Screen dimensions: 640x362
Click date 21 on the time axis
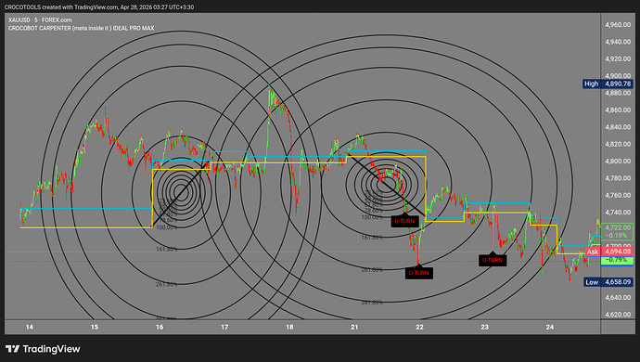tap(354, 327)
